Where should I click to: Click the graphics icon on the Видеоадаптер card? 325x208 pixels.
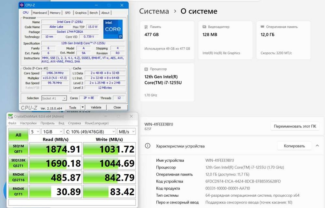pyautogui.click(x=204, y=27)
